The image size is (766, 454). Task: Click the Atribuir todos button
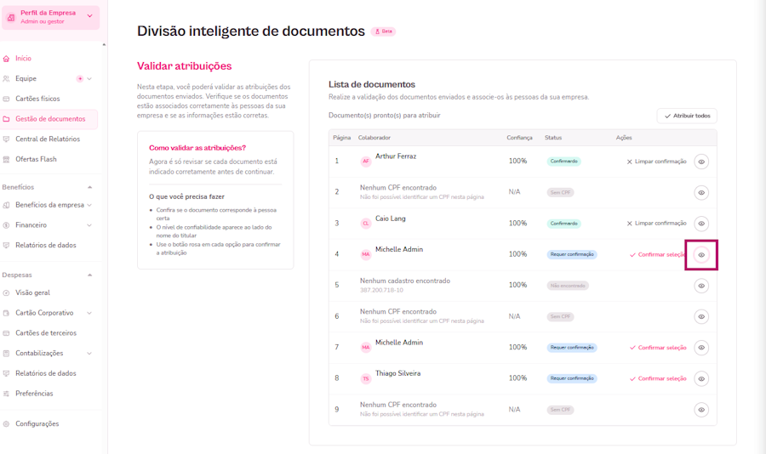click(687, 116)
